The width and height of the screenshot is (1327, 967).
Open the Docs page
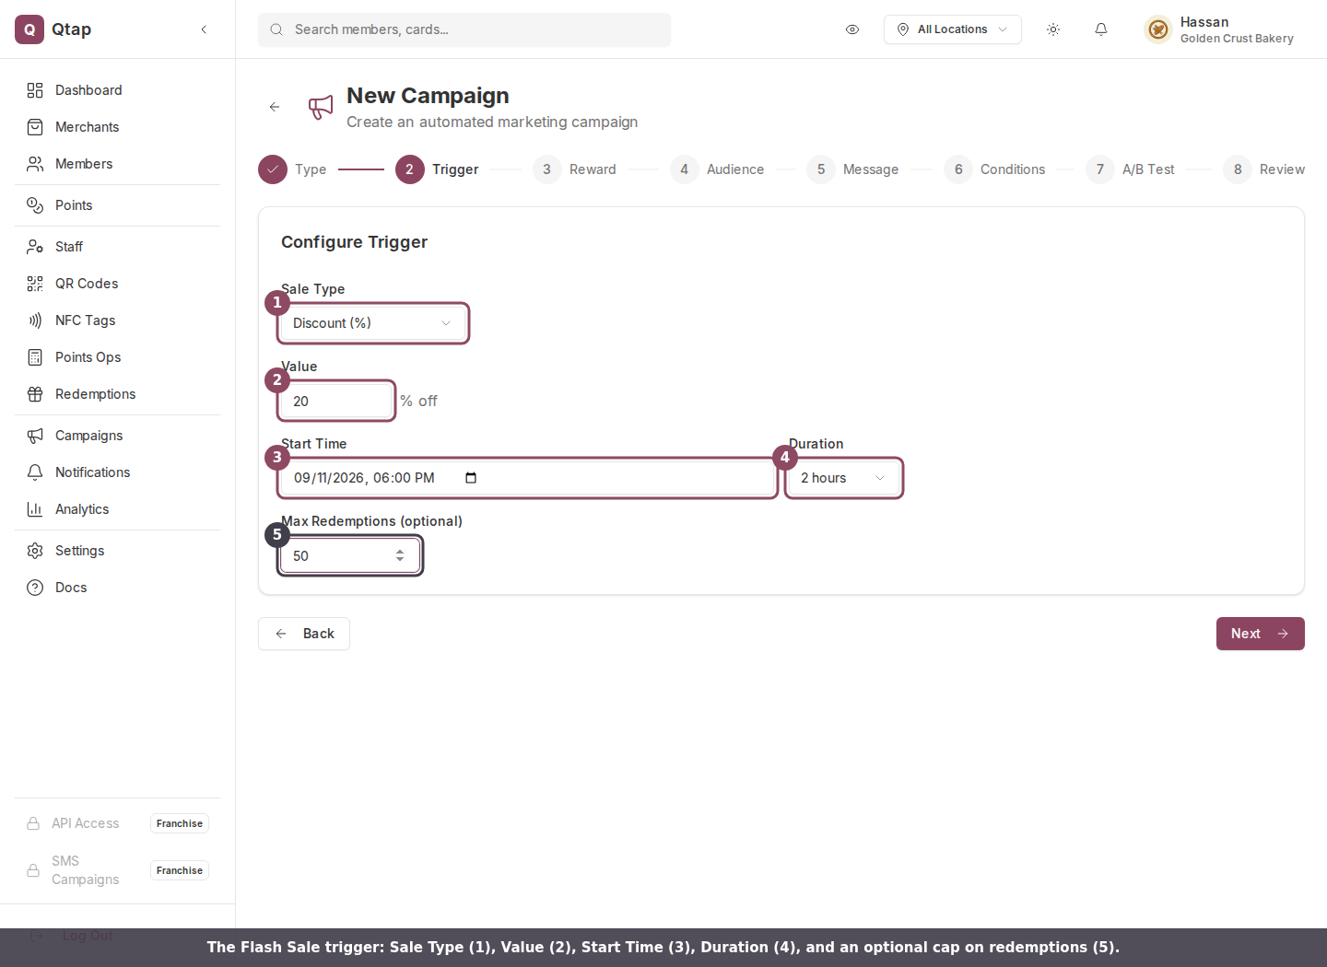(117, 588)
